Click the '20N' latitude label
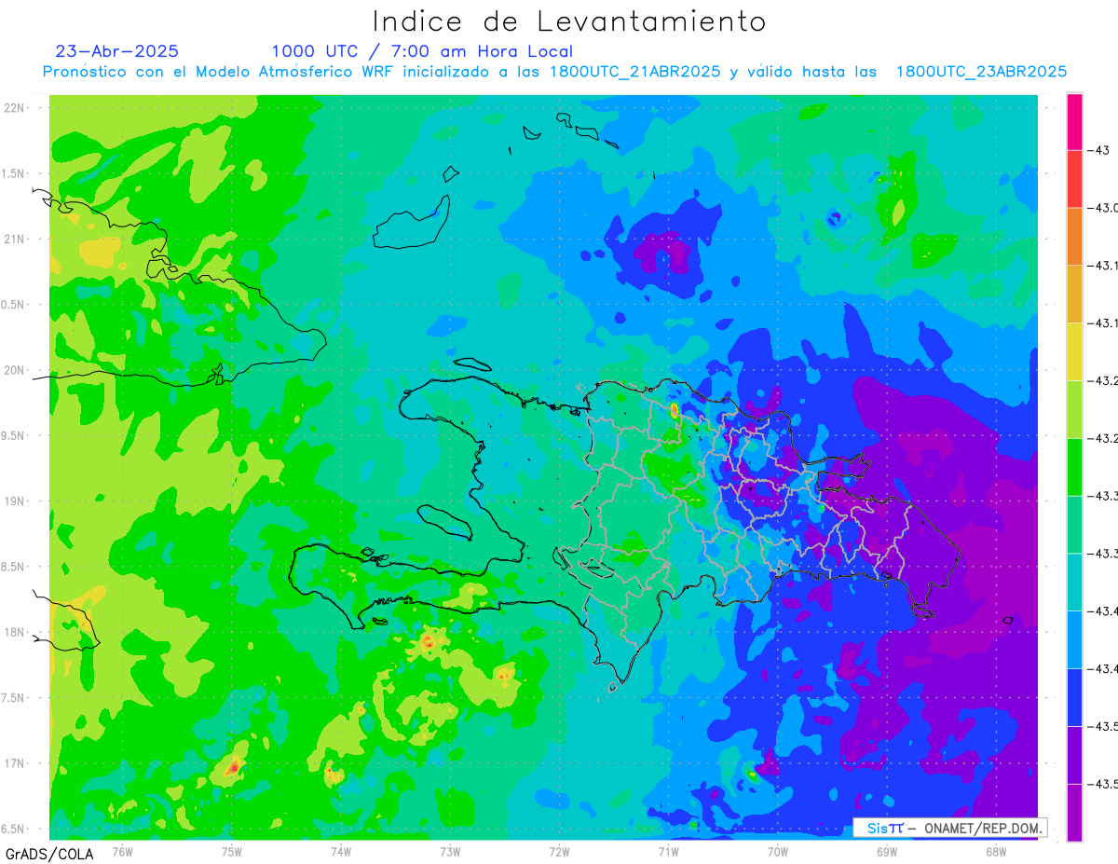The image size is (1118, 864). pyautogui.click(x=16, y=370)
